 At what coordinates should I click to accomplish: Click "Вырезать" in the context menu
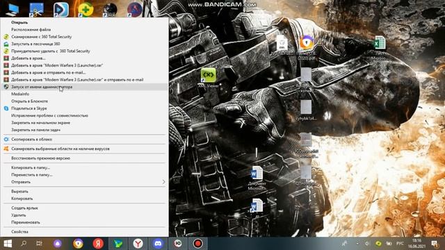[x=19, y=192]
